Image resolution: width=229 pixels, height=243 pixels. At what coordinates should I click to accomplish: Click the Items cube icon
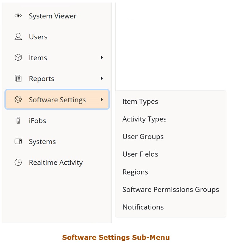(x=18, y=58)
